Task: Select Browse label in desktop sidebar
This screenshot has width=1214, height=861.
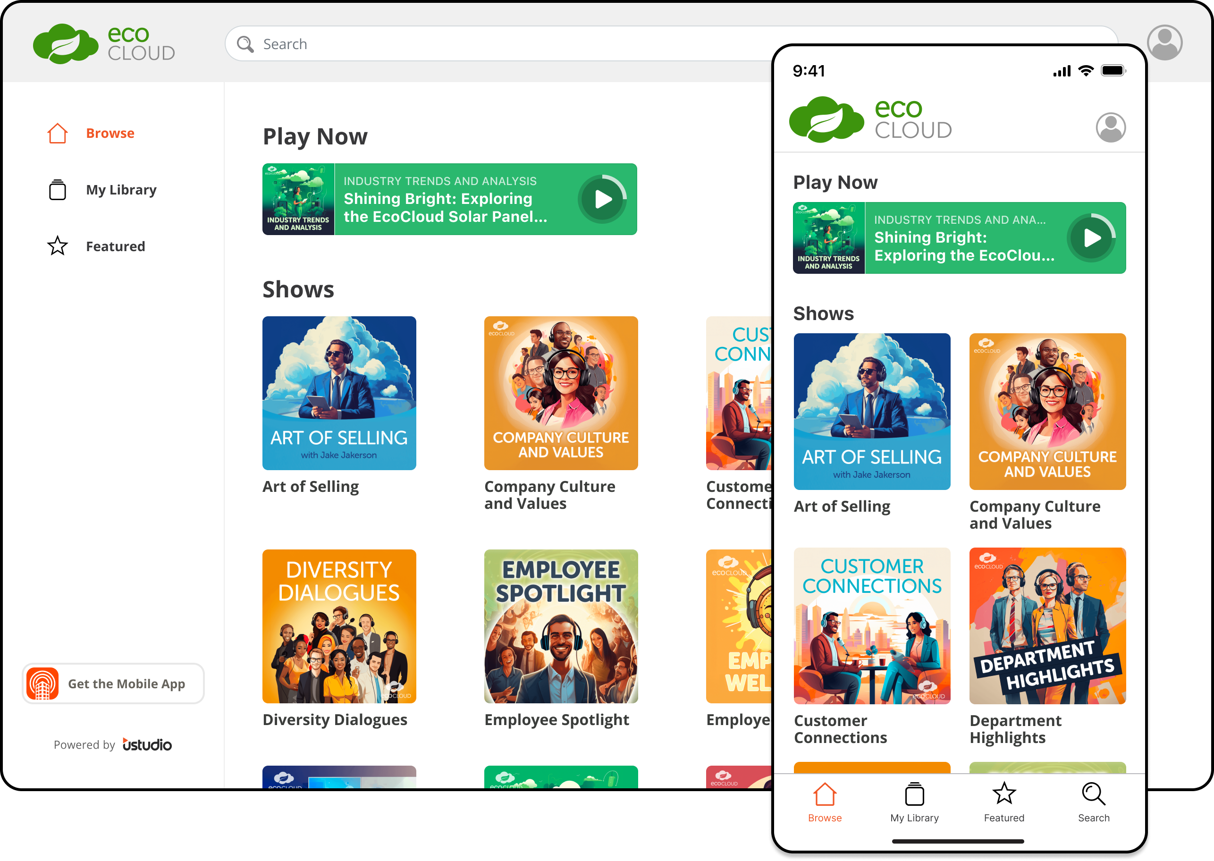Action: [110, 133]
